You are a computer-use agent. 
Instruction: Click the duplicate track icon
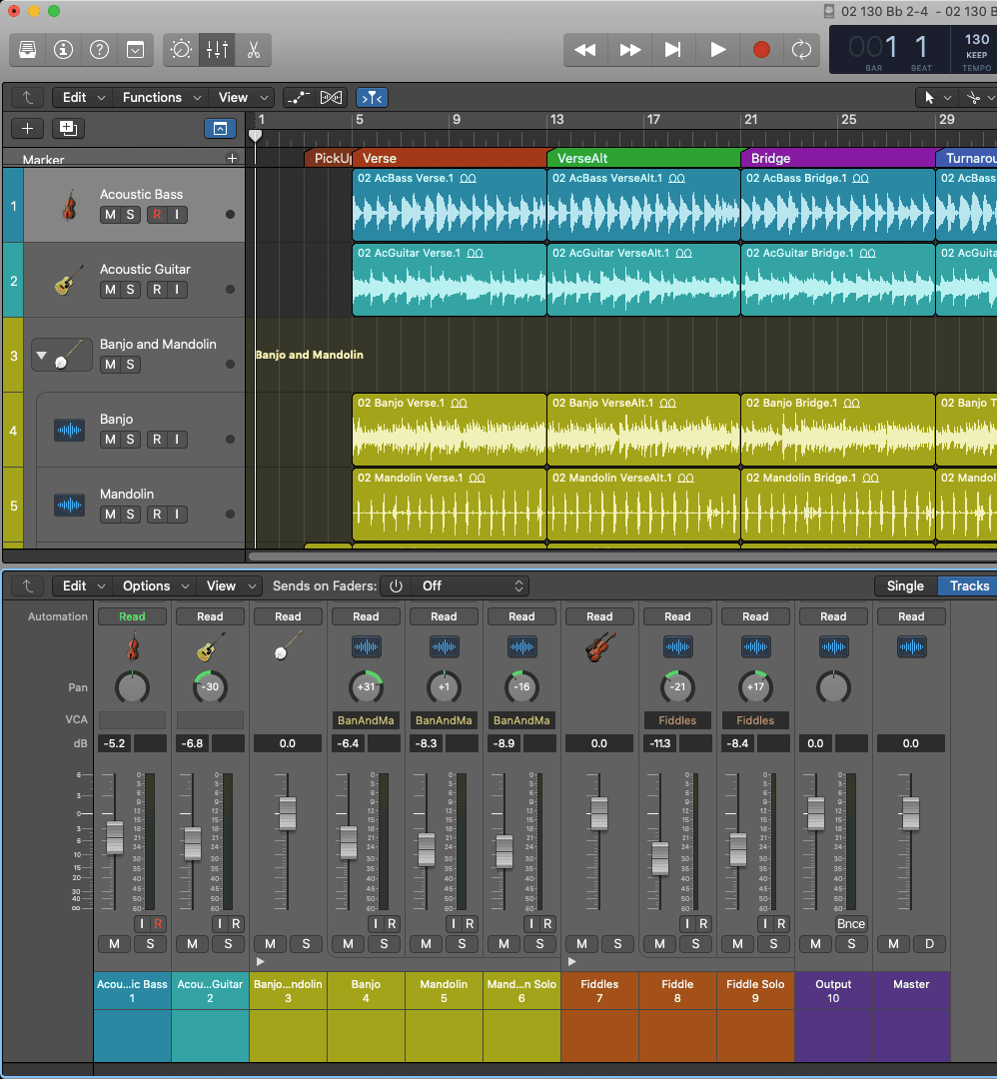[68, 128]
